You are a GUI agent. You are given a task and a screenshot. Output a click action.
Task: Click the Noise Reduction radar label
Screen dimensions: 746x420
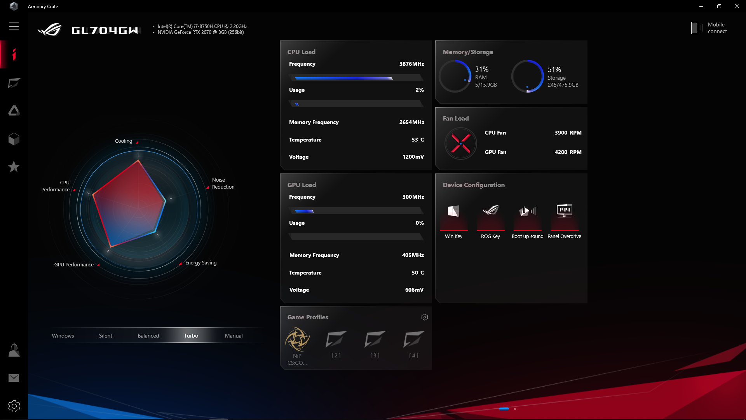click(223, 184)
